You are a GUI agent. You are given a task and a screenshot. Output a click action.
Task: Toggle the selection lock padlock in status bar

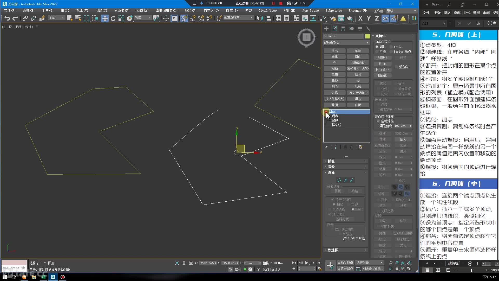click(184, 263)
